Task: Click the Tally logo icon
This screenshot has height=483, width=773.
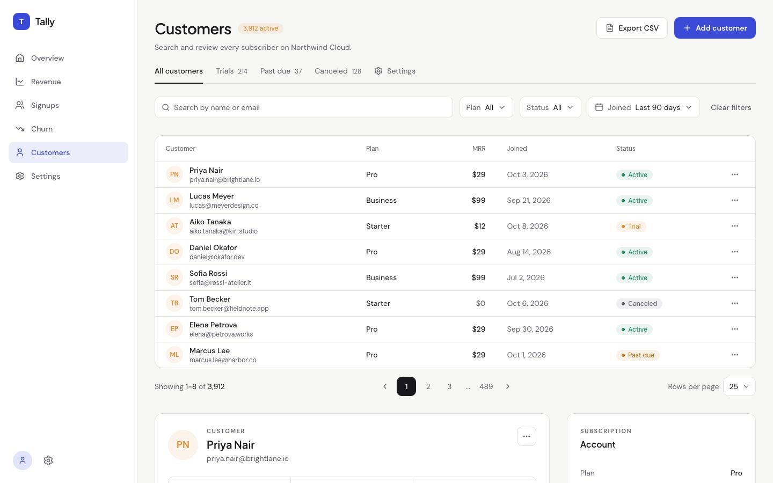Action: point(21,21)
